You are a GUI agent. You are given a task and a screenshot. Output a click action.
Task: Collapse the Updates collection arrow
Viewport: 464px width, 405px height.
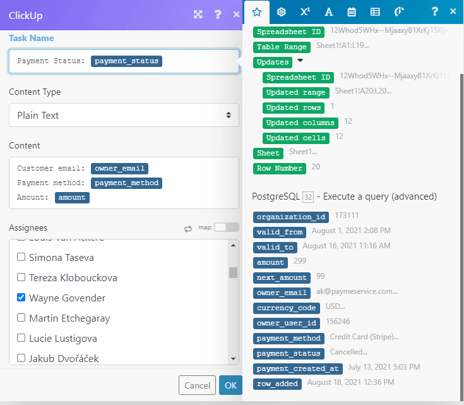[x=300, y=61]
